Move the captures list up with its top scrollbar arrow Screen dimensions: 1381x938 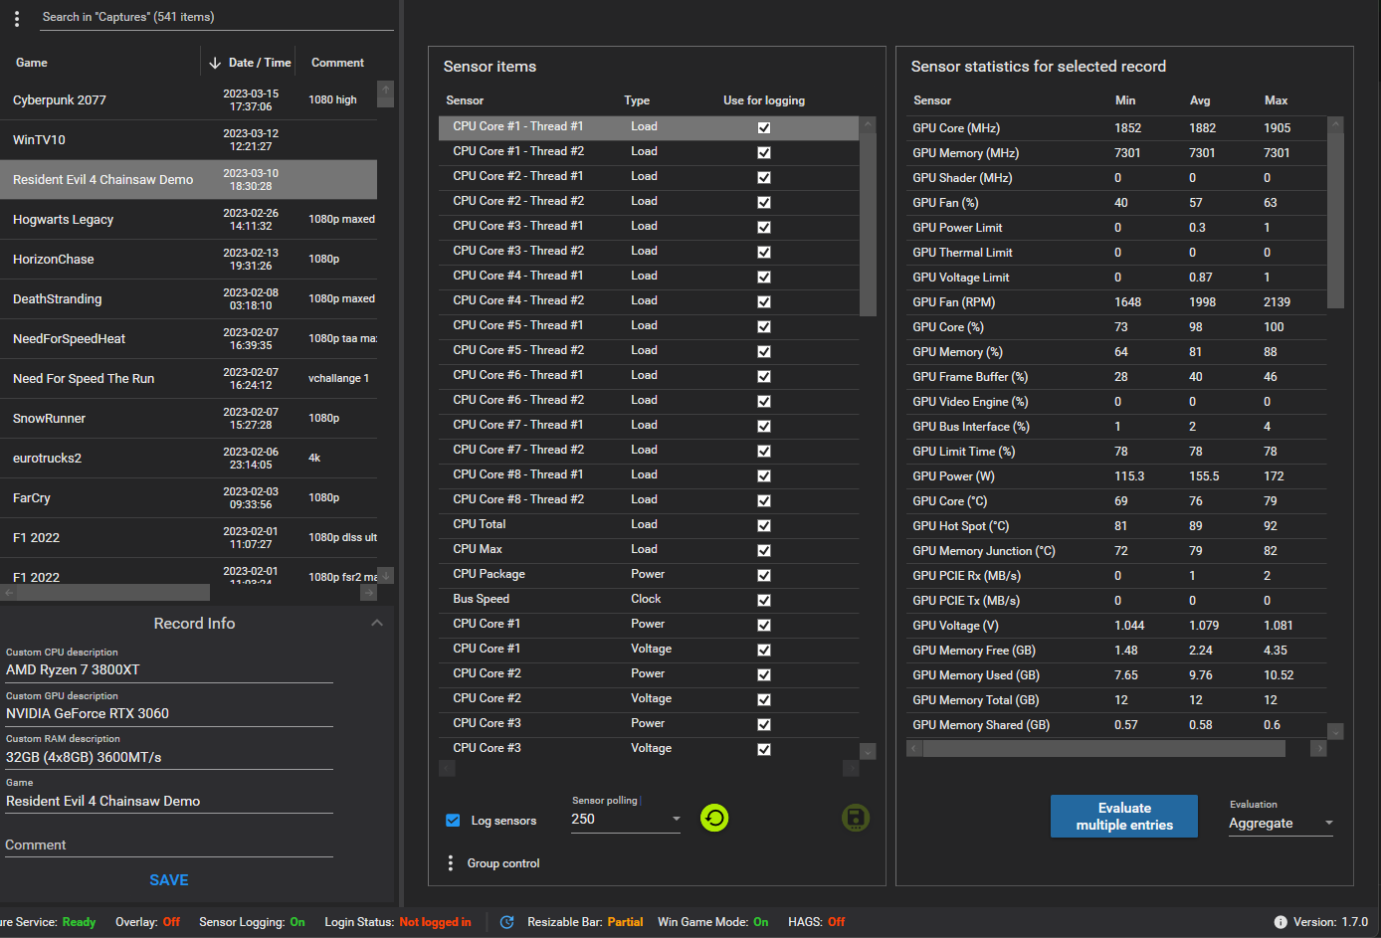[x=385, y=90]
